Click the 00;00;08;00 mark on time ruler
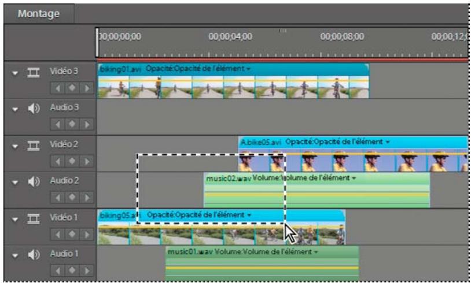471x283 pixels. 342,36
